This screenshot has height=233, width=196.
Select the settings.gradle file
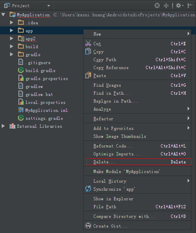(x=44, y=119)
